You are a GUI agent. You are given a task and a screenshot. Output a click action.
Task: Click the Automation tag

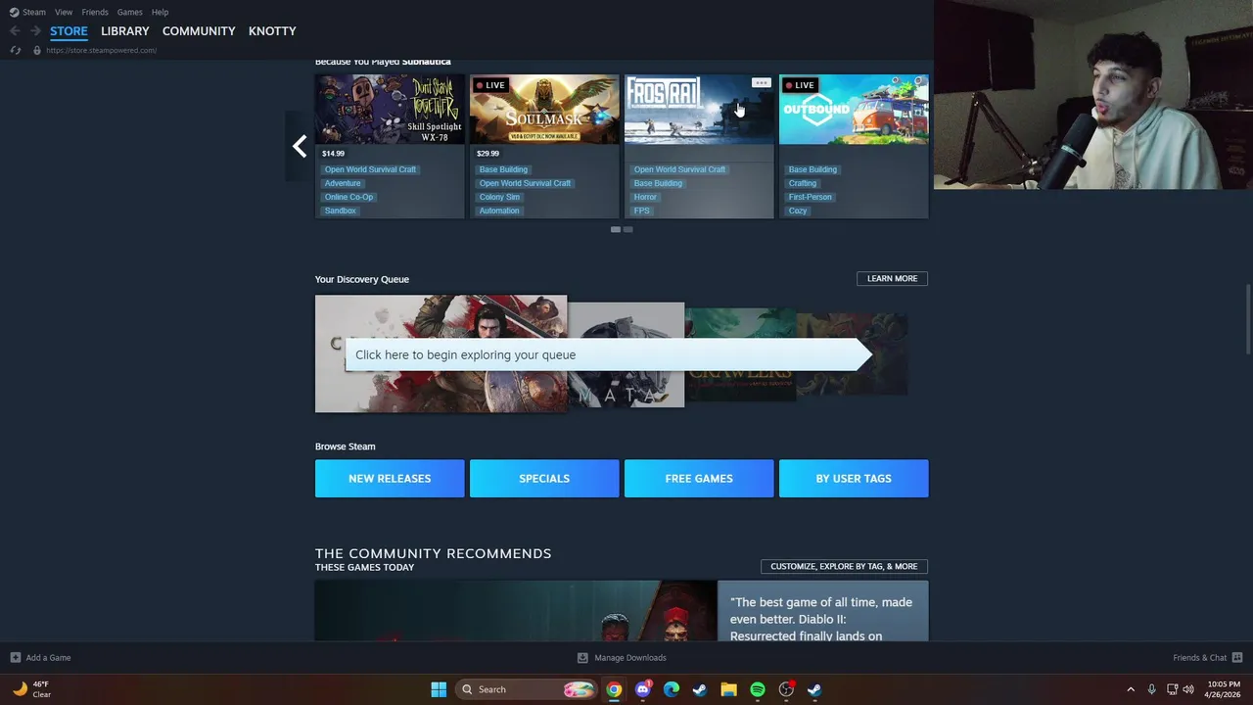point(499,211)
